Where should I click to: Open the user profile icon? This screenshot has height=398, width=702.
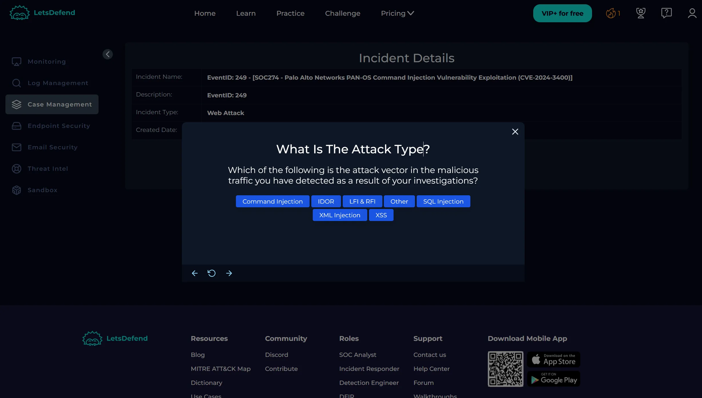(x=692, y=13)
